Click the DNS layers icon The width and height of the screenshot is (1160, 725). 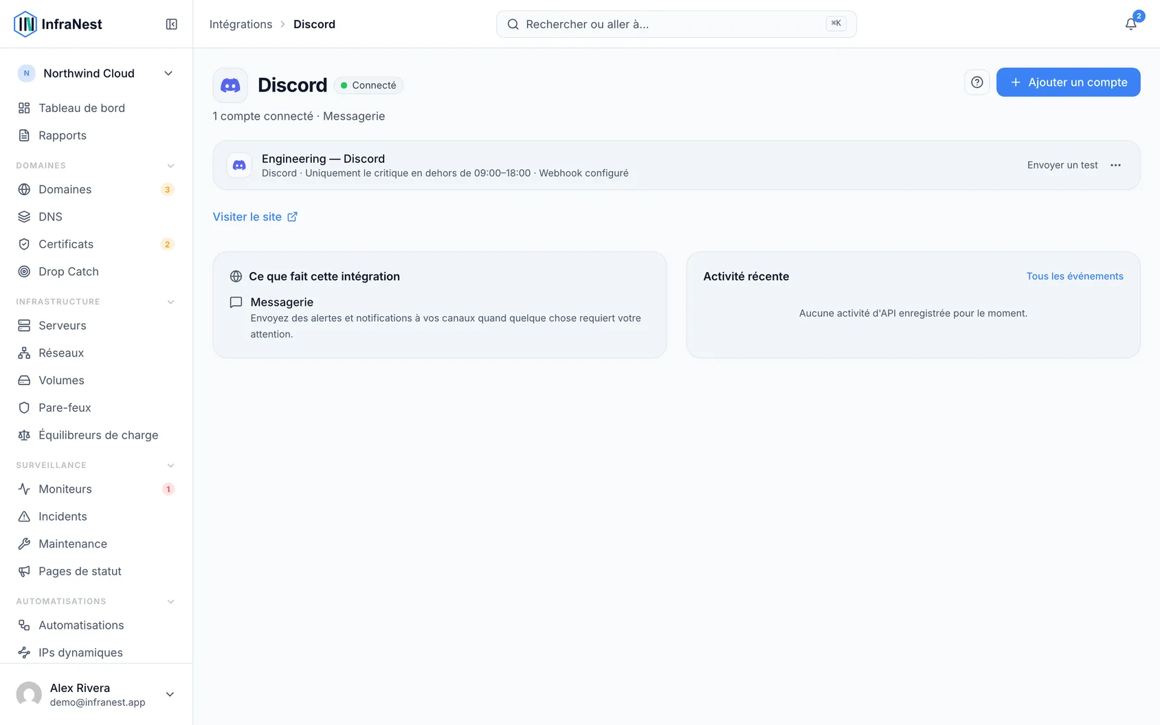[x=24, y=216]
